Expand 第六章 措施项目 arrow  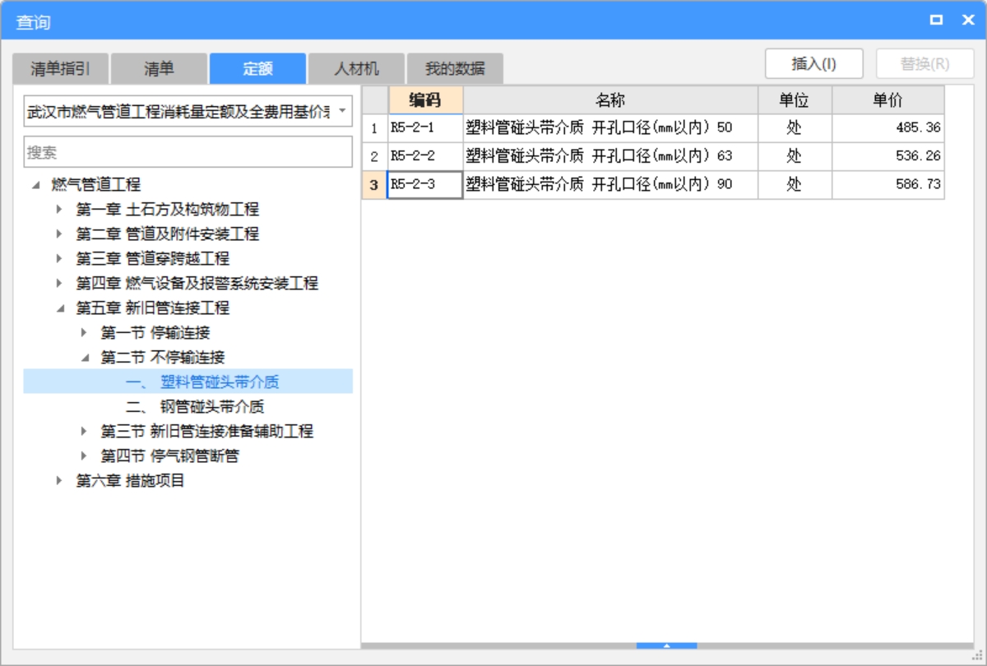(x=59, y=481)
